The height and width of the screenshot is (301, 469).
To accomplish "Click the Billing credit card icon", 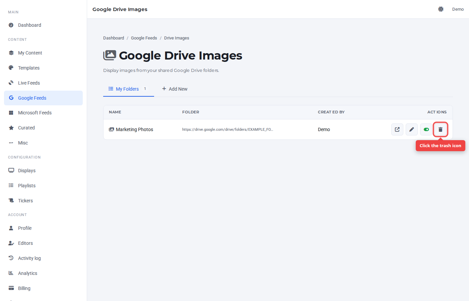I will (11, 288).
